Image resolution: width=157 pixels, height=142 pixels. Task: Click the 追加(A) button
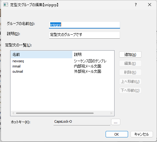click(x=130, y=55)
